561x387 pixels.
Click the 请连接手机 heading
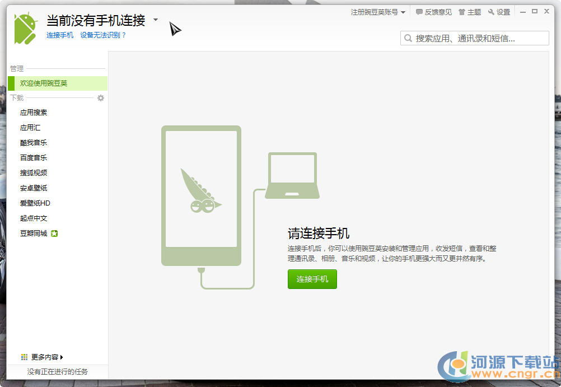tap(319, 233)
